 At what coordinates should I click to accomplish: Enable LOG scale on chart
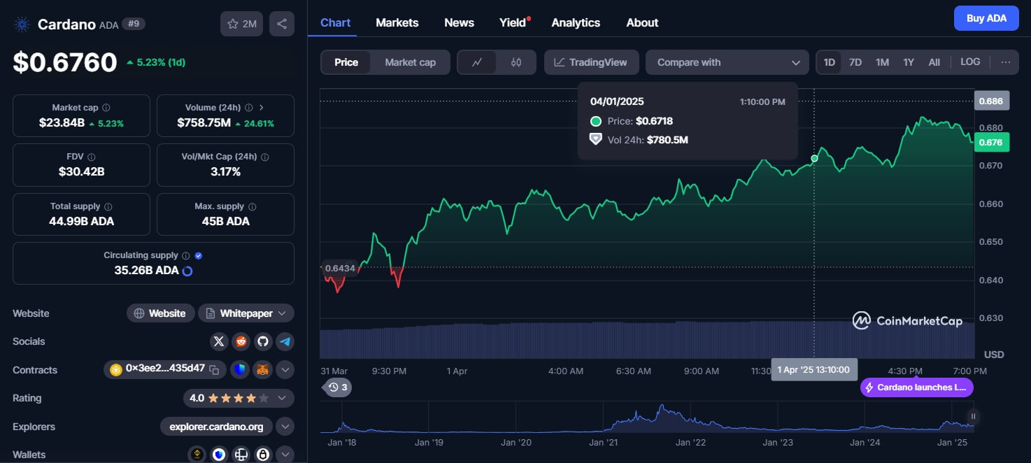(x=970, y=62)
